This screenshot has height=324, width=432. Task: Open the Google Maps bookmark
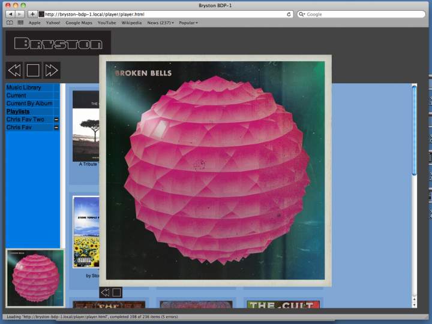pyautogui.click(x=79, y=23)
